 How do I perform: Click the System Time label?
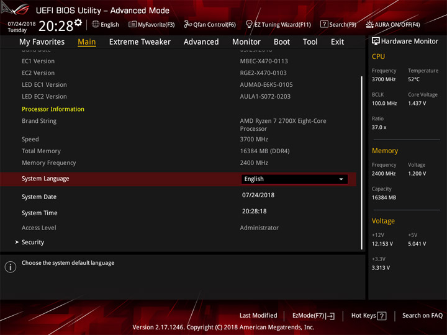point(39,213)
